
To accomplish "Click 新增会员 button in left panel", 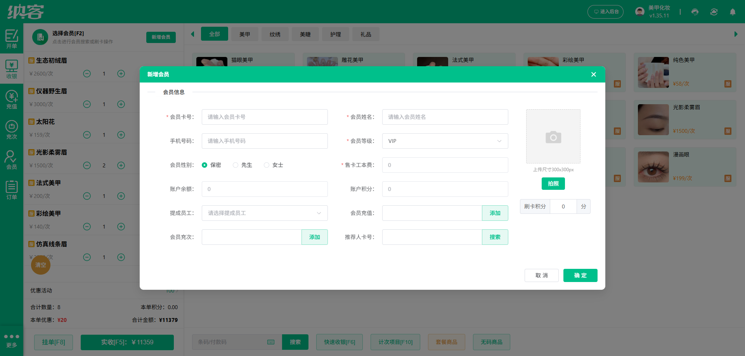I will click(161, 37).
